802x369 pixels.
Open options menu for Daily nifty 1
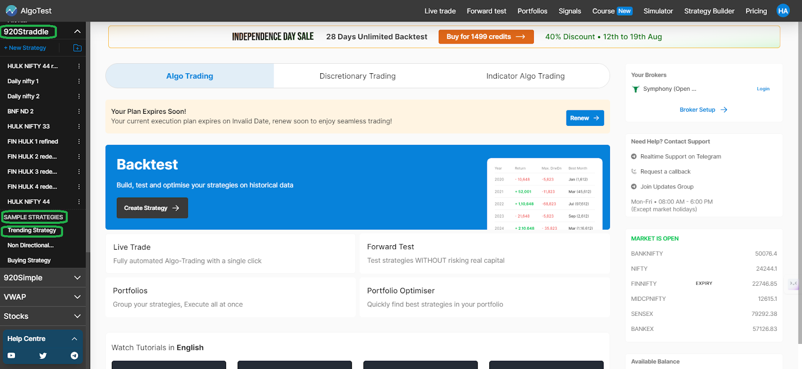79,81
